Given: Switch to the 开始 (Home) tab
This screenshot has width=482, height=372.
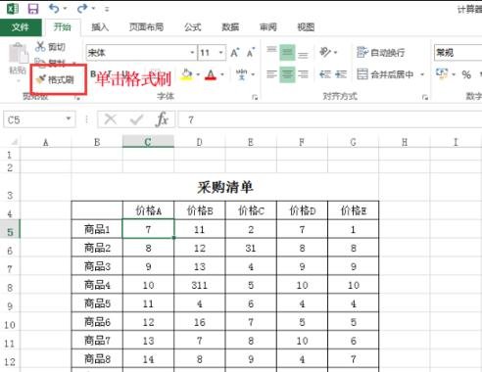Looking at the screenshot, I should point(62,27).
